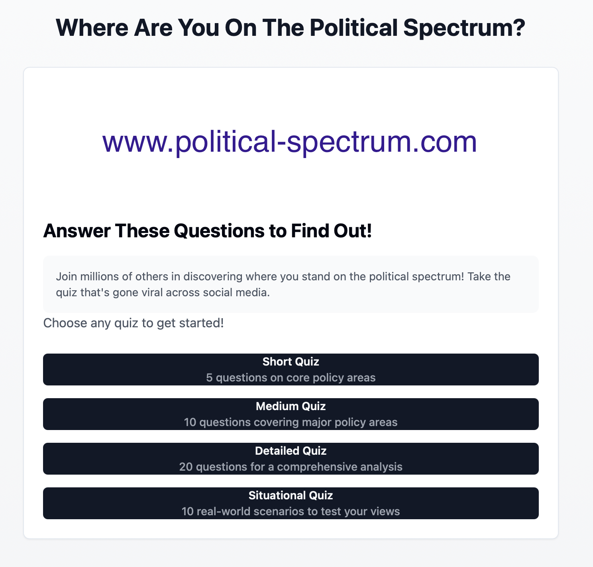Click the Situational Quiz title text

[291, 495]
